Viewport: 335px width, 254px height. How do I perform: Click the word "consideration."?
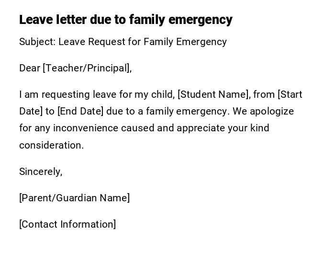click(51, 145)
